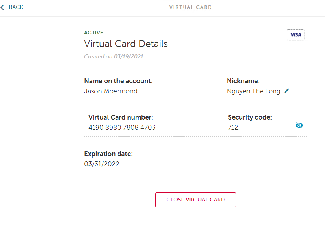Click the Expiration date label
This screenshot has height=225, width=325.
(108, 154)
